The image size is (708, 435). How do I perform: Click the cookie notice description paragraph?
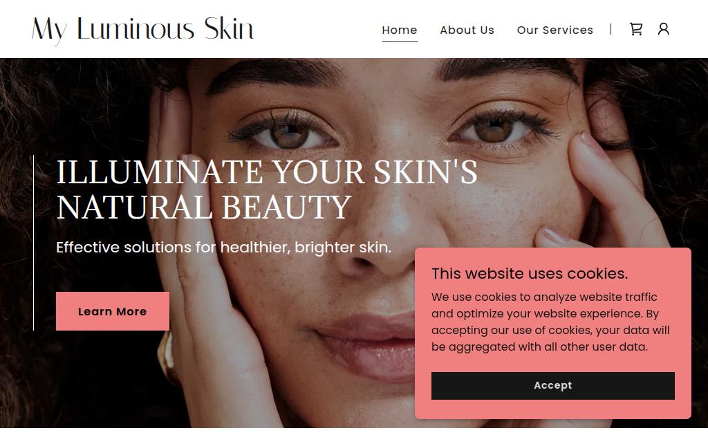coord(550,322)
